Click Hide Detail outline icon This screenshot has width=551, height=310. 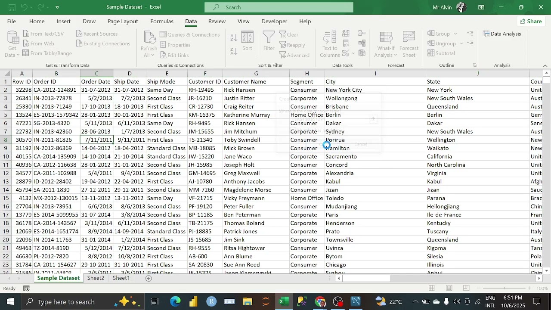coord(470,43)
